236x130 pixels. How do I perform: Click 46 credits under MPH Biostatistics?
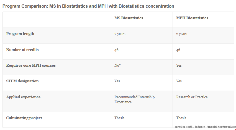point(178,50)
